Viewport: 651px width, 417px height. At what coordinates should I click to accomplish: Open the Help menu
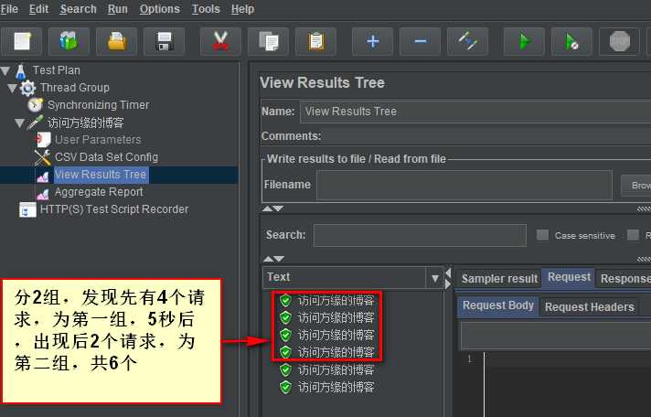[x=242, y=9]
